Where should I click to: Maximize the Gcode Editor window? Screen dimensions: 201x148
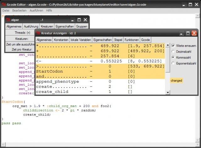190,5
